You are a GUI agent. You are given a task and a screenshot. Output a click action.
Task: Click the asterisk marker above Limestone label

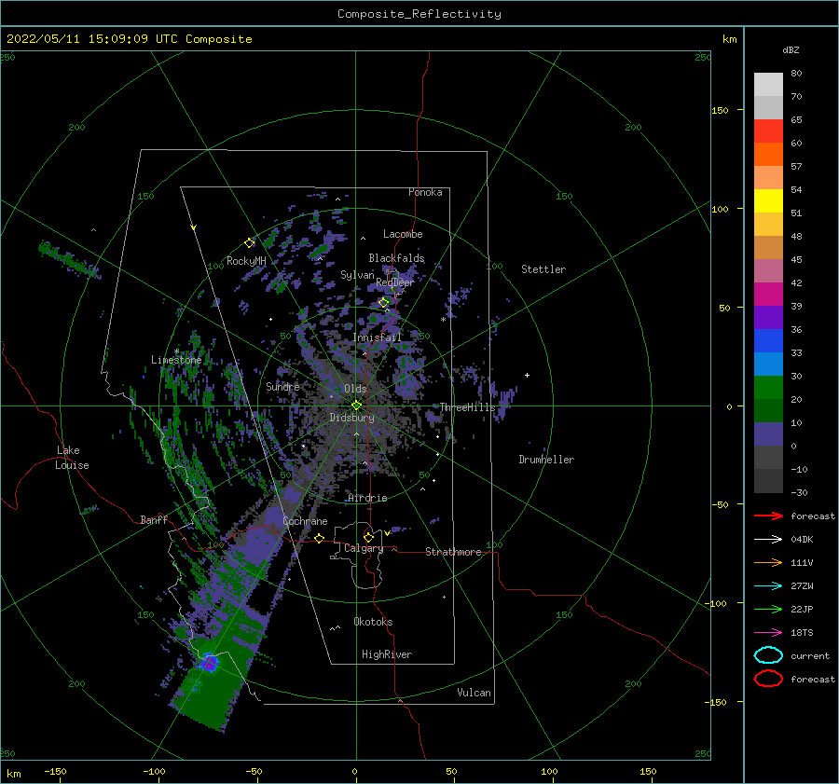[x=176, y=351]
